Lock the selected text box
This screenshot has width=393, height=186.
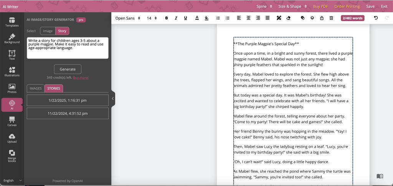[322, 18]
